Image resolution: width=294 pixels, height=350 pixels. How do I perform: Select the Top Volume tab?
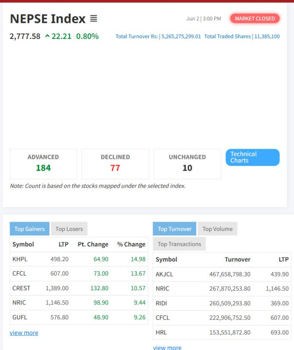(218, 229)
